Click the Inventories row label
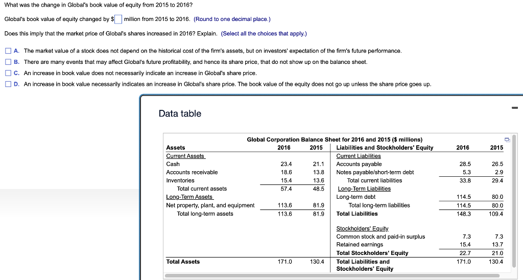 click(x=180, y=180)
